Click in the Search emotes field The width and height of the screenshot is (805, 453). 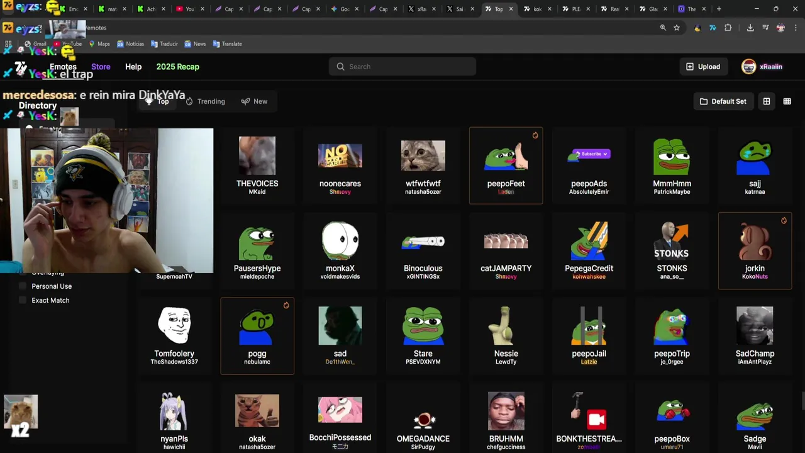(x=402, y=67)
